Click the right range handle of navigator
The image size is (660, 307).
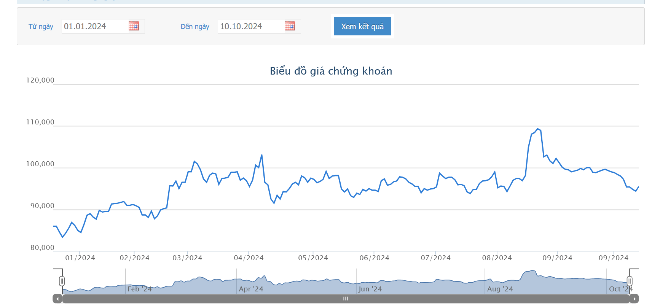[x=630, y=281]
